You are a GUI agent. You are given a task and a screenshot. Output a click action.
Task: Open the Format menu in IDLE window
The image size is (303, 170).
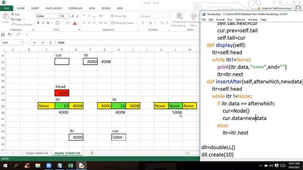[x=220, y=20]
